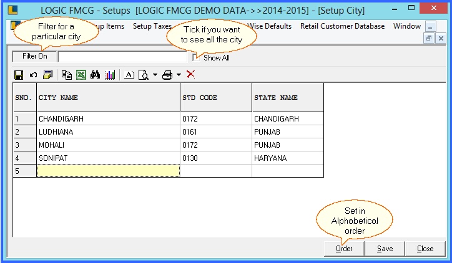Click the undo arrow icon
This screenshot has height=263, width=452.
pyautogui.click(x=33, y=75)
